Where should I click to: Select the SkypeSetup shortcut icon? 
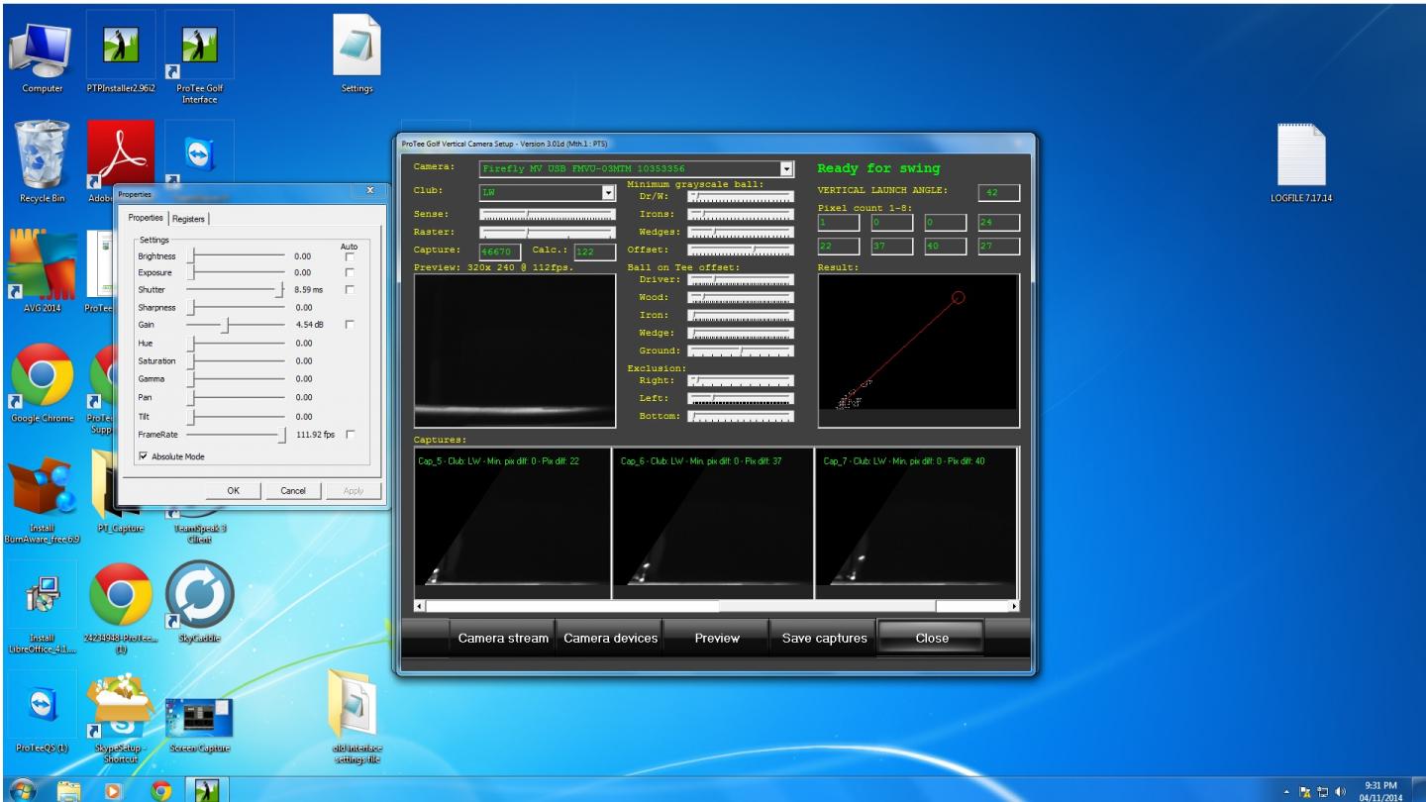click(x=120, y=718)
